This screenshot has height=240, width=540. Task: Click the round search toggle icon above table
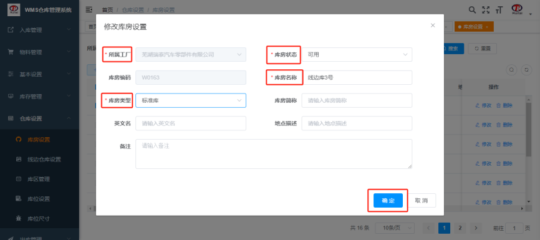(x=511, y=70)
